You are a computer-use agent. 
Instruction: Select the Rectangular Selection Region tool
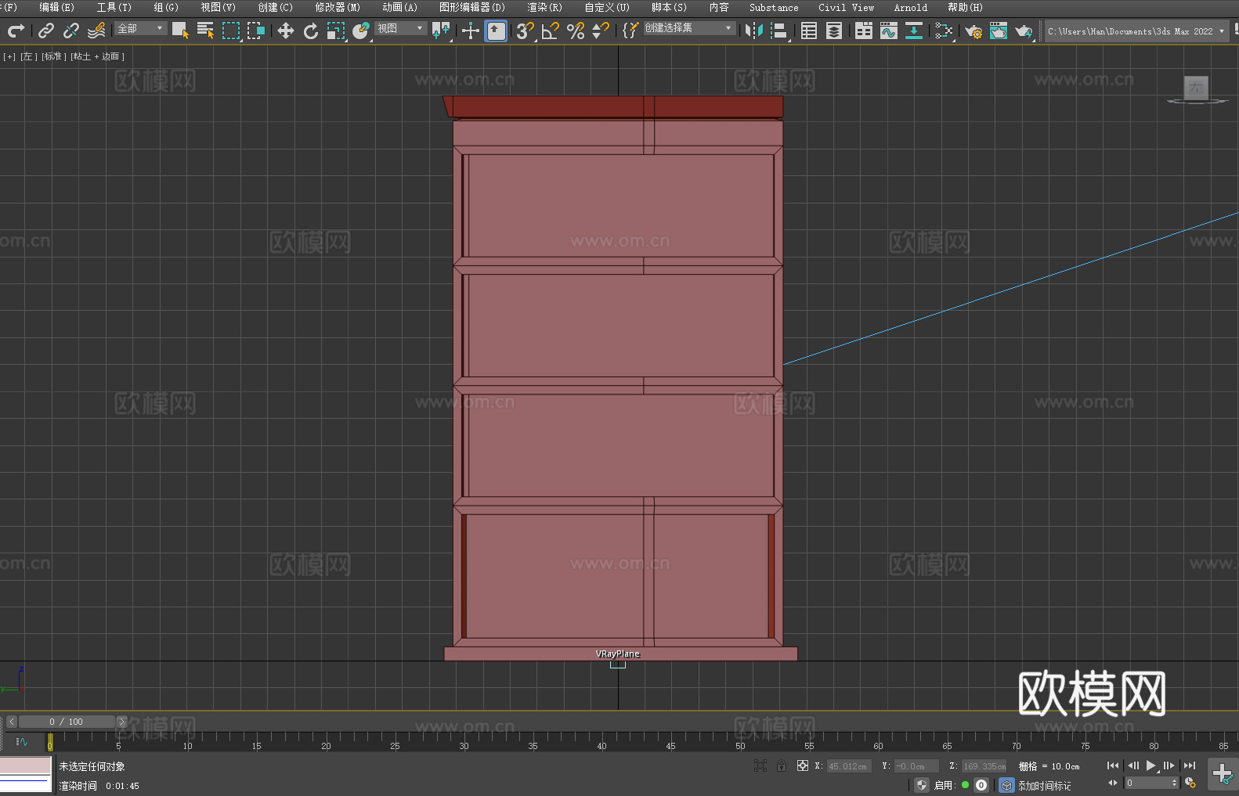[231, 31]
